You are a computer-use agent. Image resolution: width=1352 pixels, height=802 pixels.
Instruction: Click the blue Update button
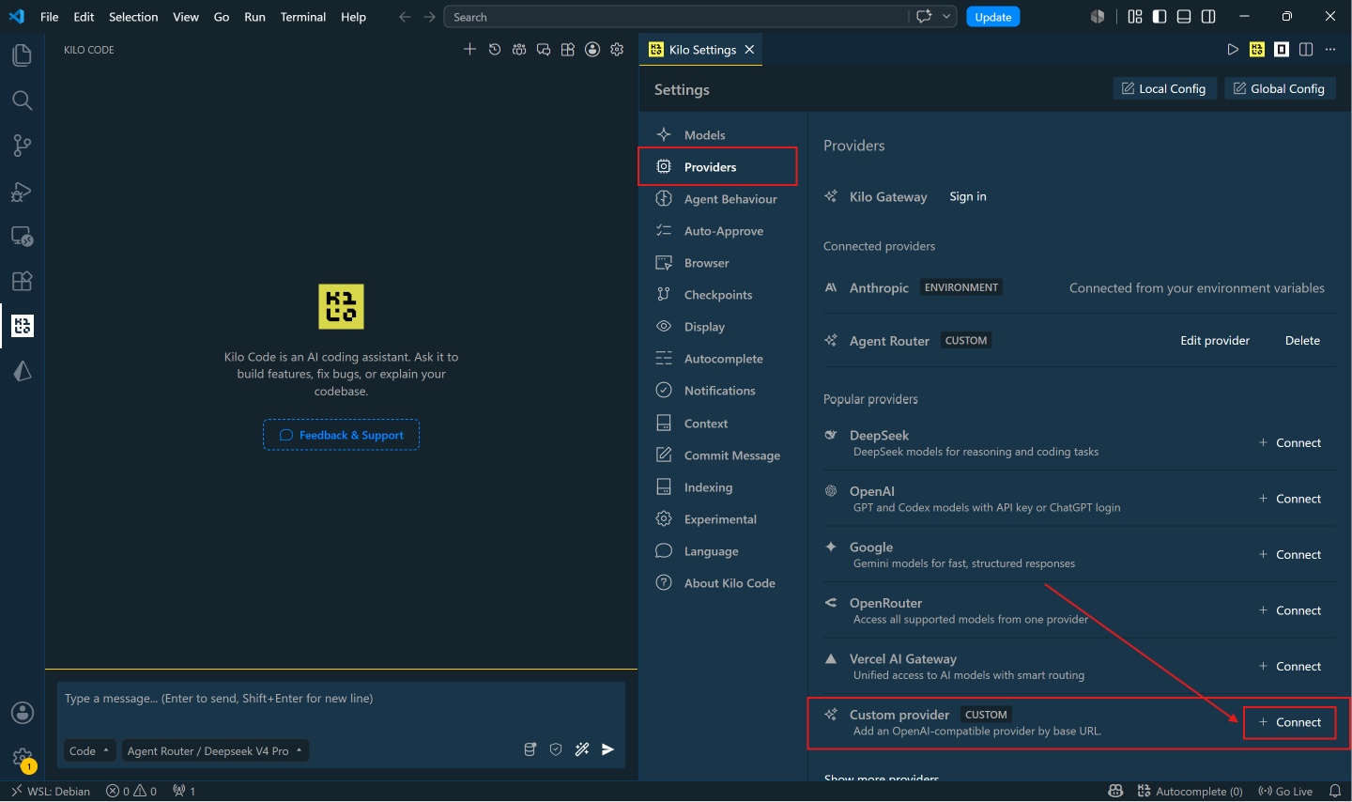click(993, 17)
